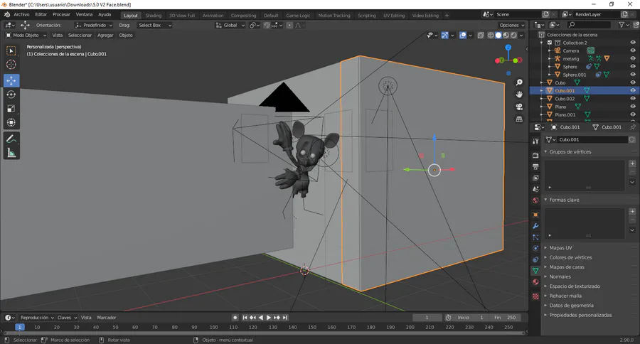Open the Modo Objeto mode dropdown
The image size is (640, 344).
(x=26, y=35)
